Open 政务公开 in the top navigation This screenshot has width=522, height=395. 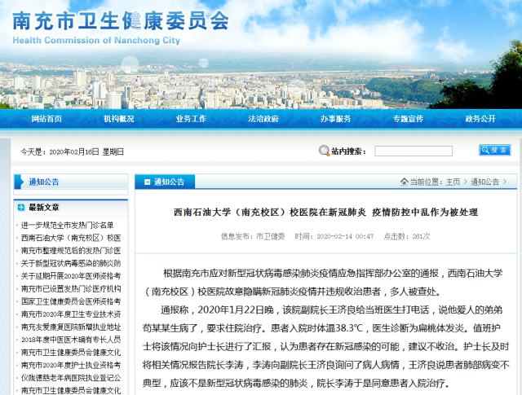480,119
